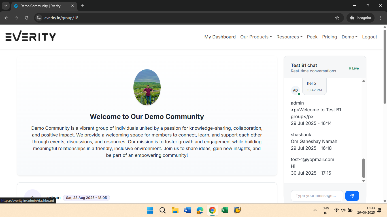This screenshot has height=217, width=387.
Task: Click the Incognito indicator
Action: point(360,18)
